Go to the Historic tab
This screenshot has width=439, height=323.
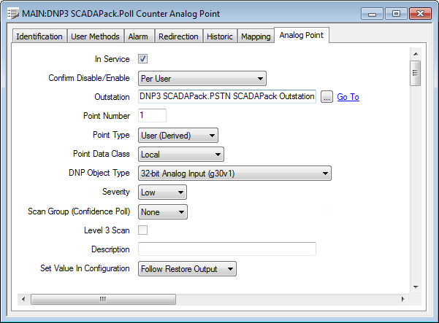pyautogui.click(x=220, y=36)
